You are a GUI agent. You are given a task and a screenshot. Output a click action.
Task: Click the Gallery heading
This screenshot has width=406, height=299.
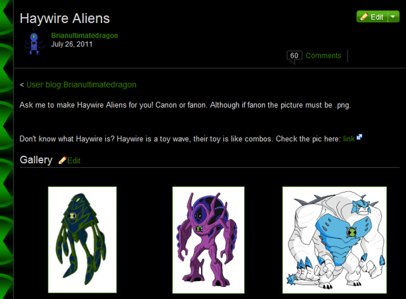36,160
